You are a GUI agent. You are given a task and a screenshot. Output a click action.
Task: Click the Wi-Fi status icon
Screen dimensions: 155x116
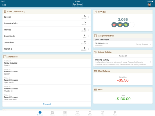[x=5, y=1]
